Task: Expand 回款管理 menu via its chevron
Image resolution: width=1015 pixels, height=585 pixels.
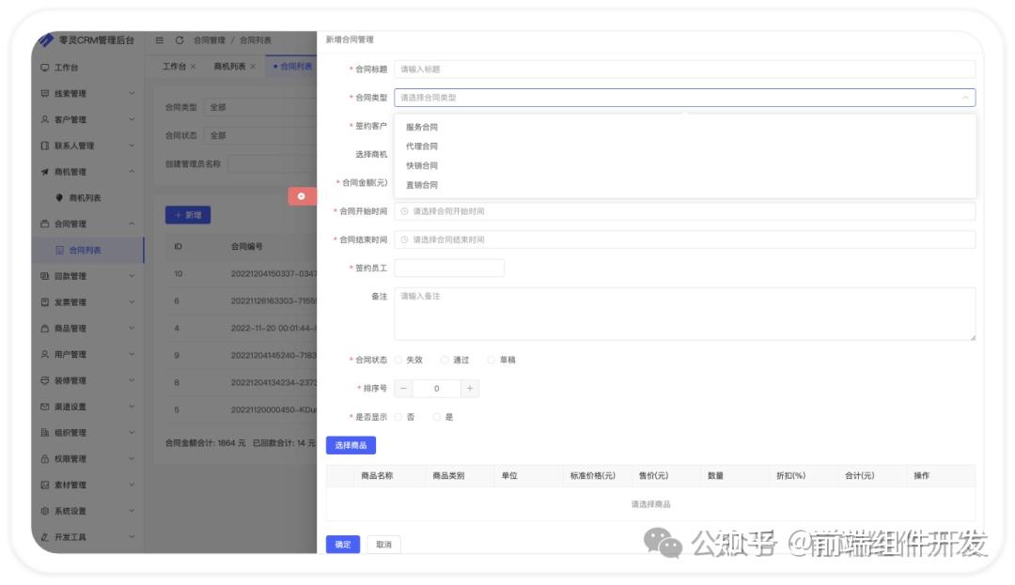Action: tap(132, 276)
